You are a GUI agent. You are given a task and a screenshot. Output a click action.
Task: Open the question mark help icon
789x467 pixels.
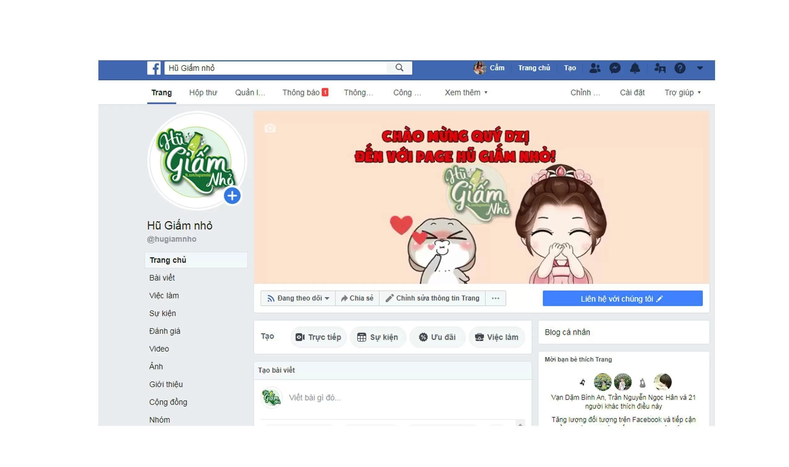[x=680, y=68]
